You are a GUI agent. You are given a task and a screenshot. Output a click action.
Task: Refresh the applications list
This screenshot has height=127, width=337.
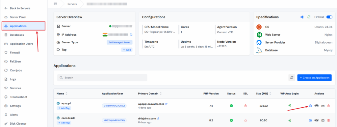(292, 77)
